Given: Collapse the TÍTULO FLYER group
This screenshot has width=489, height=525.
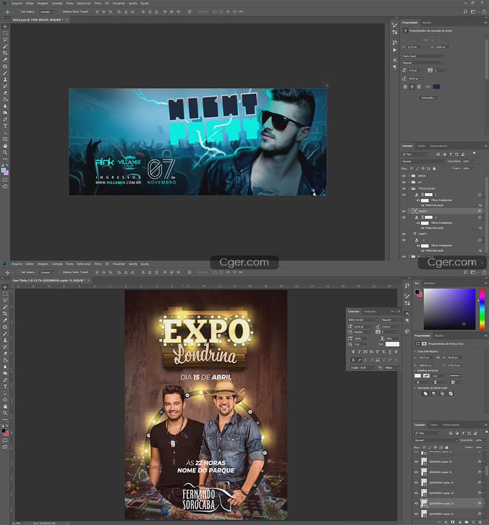Looking at the screenshot, I should pos(410,188).
